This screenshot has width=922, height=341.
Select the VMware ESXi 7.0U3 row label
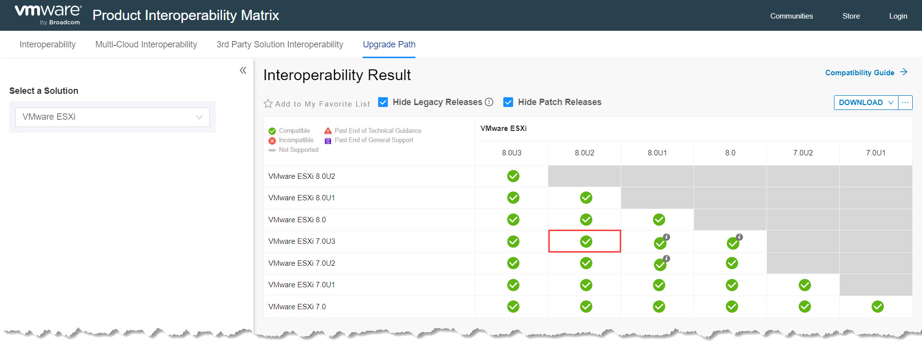302,241
